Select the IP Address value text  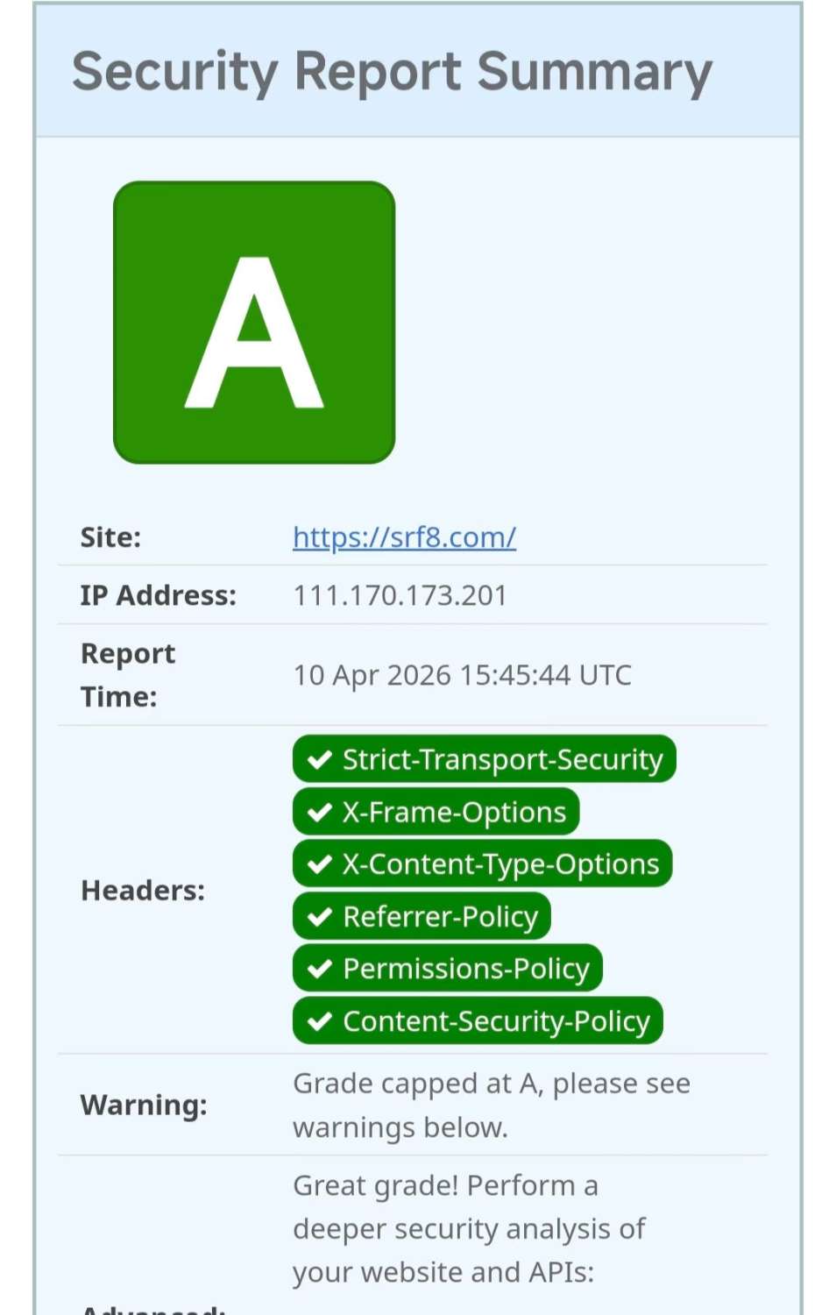coord(400,594)
